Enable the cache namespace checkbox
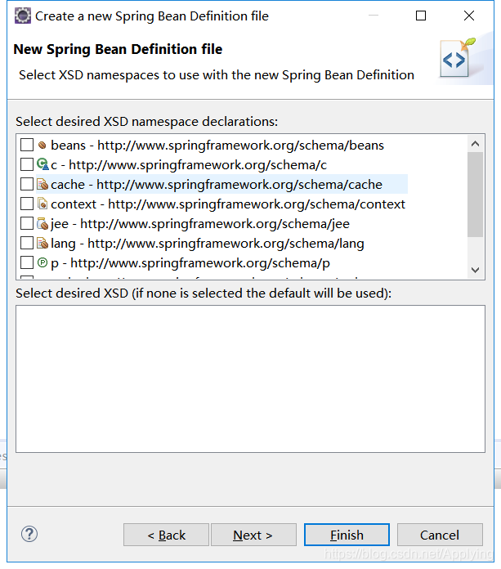This screenshot has height=569, width=501. click(x=27, y=184)
